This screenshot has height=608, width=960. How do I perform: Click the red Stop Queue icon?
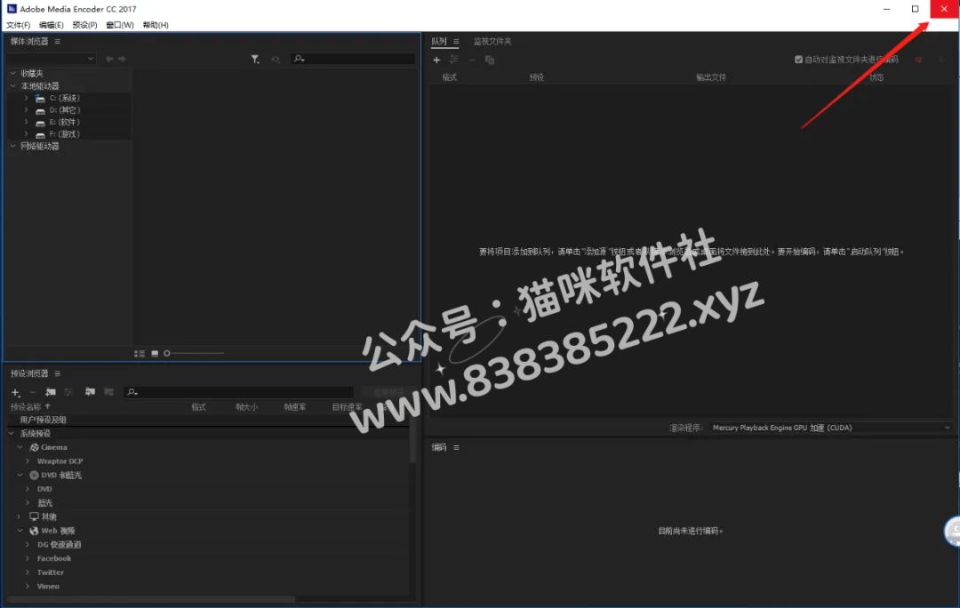point(918,60)
